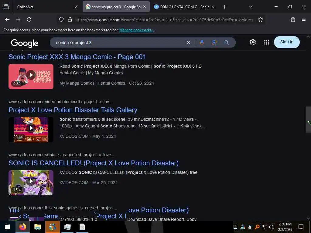Open the computer monitor taskbar app

[x=67, y=227]
